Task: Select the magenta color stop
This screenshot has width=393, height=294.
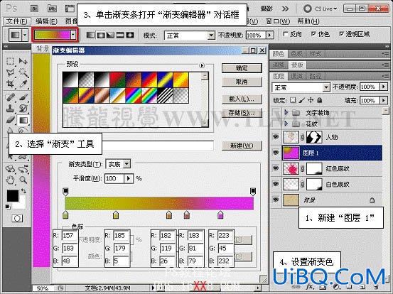Action: pos(220,215)
